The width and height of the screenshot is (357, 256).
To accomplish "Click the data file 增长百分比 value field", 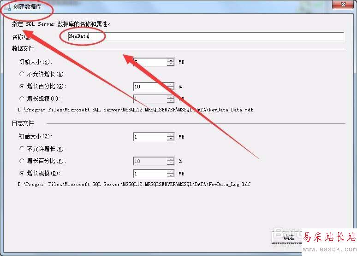I will tap(150, 87).
